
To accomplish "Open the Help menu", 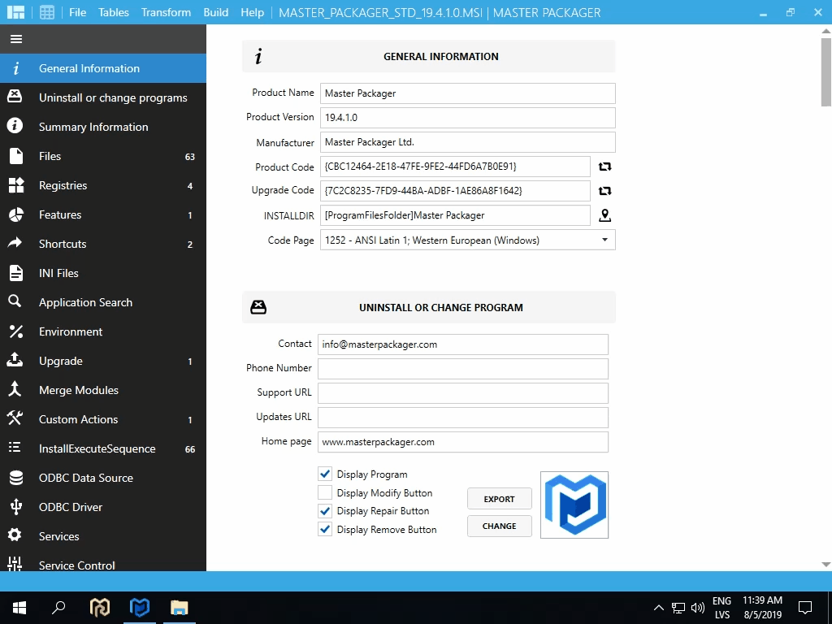I will [x=252, y=12].
